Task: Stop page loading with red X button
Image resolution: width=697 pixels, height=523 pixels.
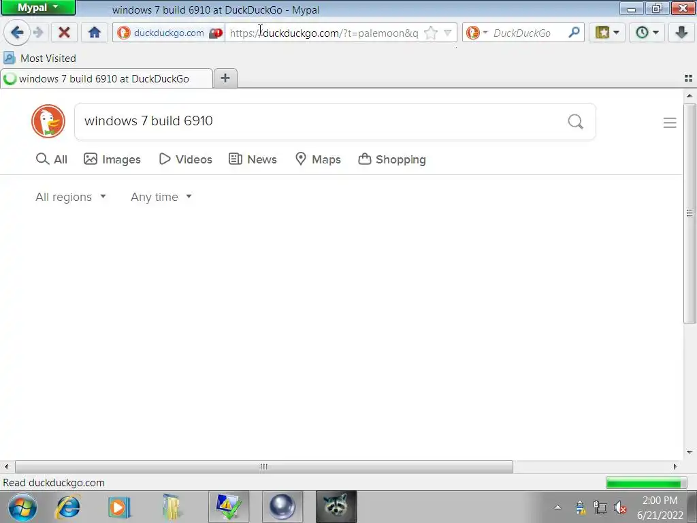Action: 64,33
